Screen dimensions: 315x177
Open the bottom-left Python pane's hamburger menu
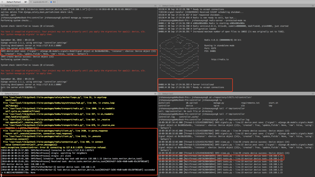click(155, 94)
